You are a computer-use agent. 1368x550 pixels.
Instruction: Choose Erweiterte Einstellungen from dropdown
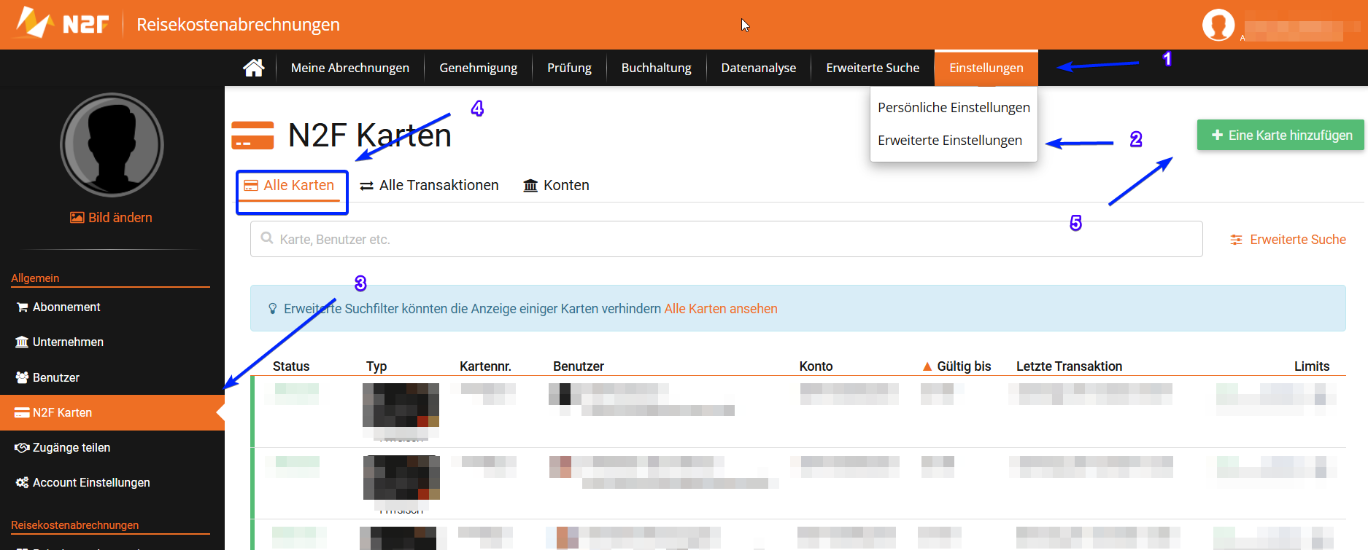coord(949,140)
